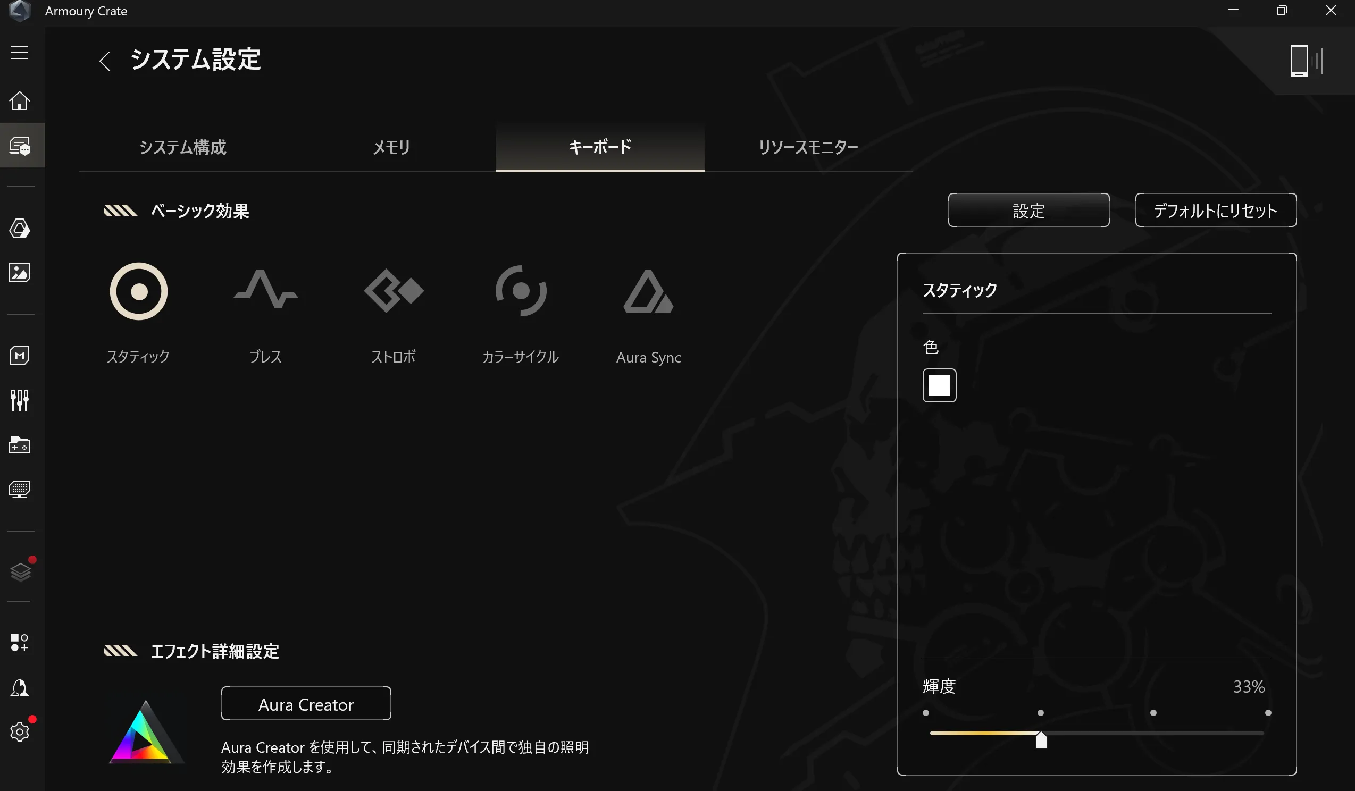
Task: Click the デフォルトにリセット button
Action: 1215,210
